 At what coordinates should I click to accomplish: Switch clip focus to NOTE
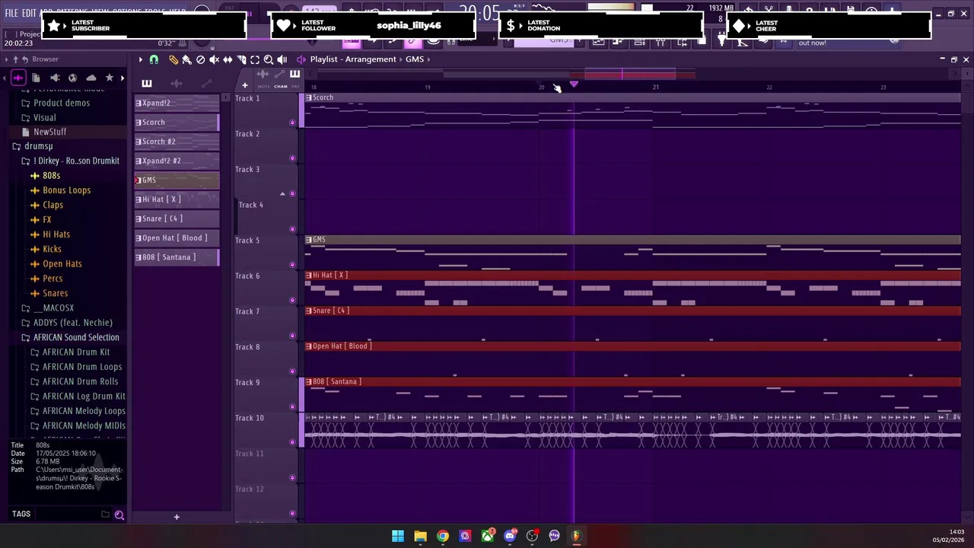point(263,87)
